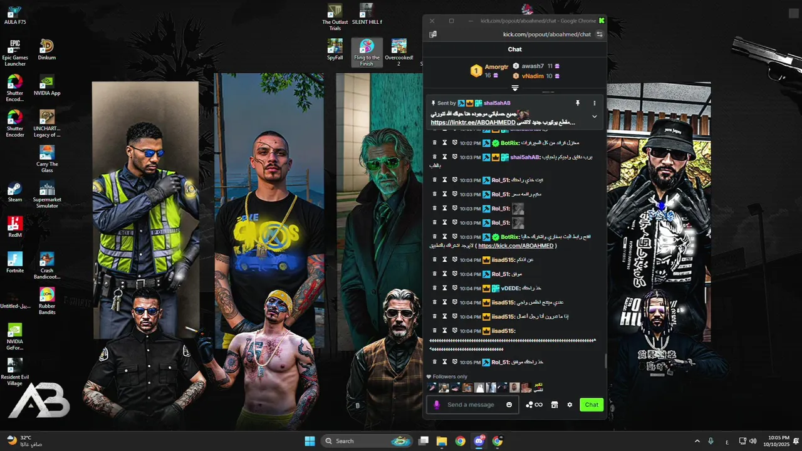Click Chrome site settings tune icon

(600, 34)
